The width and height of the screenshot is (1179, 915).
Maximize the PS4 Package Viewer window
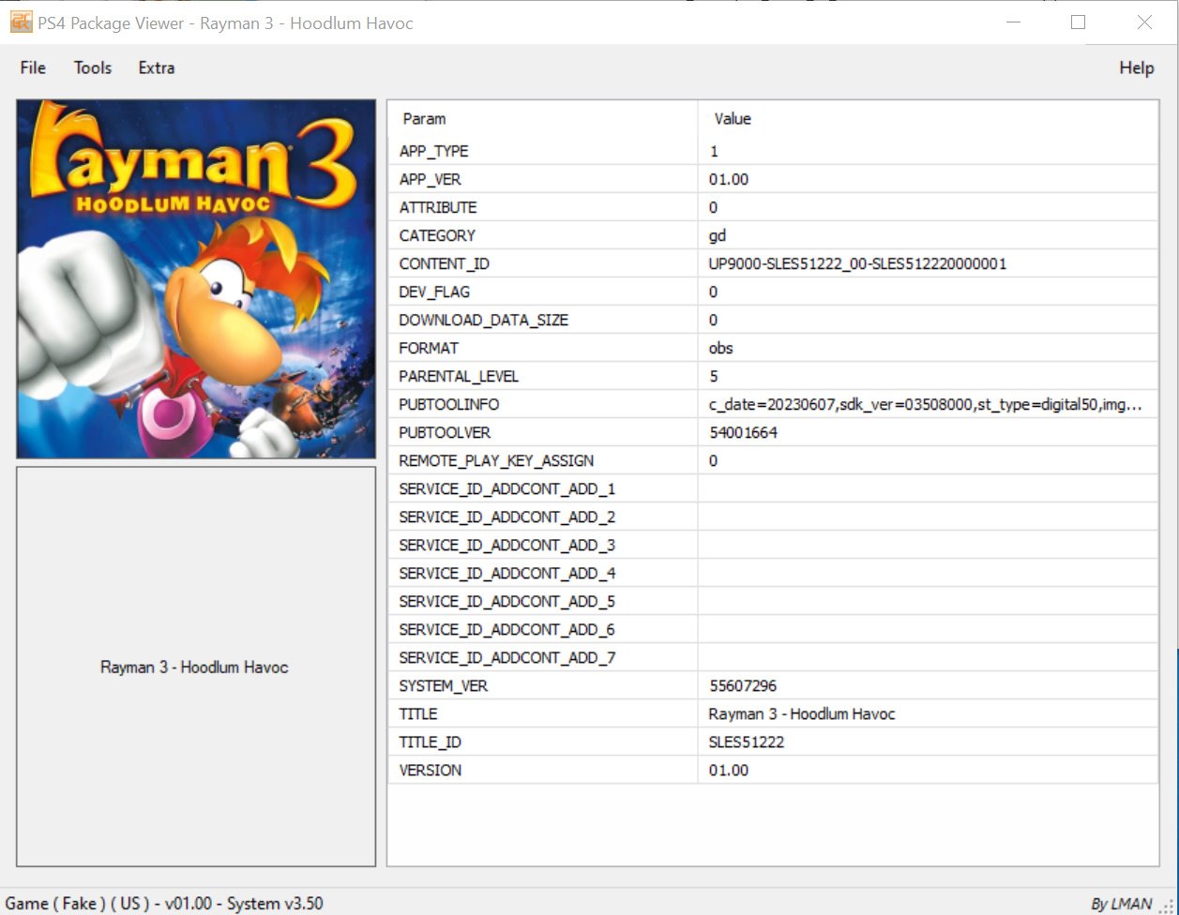(1078, 22)
